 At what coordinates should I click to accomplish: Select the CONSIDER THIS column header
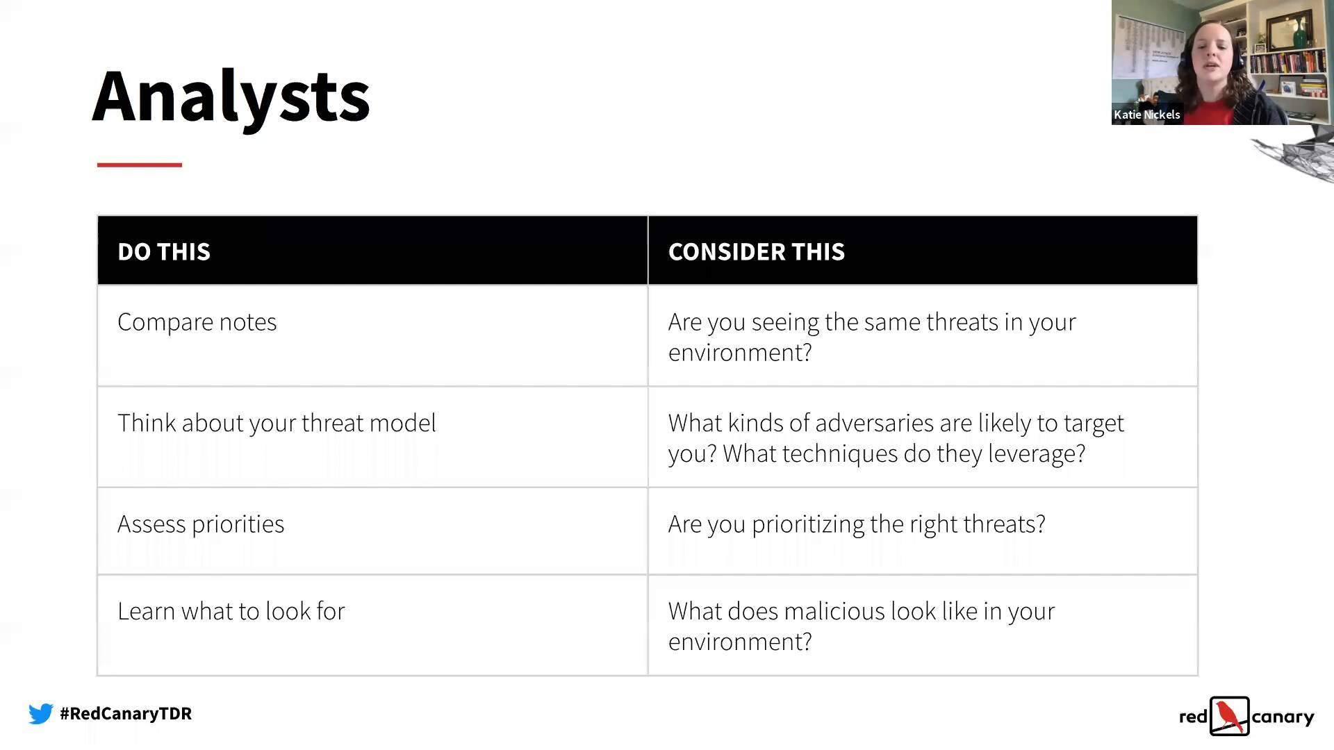756,251
